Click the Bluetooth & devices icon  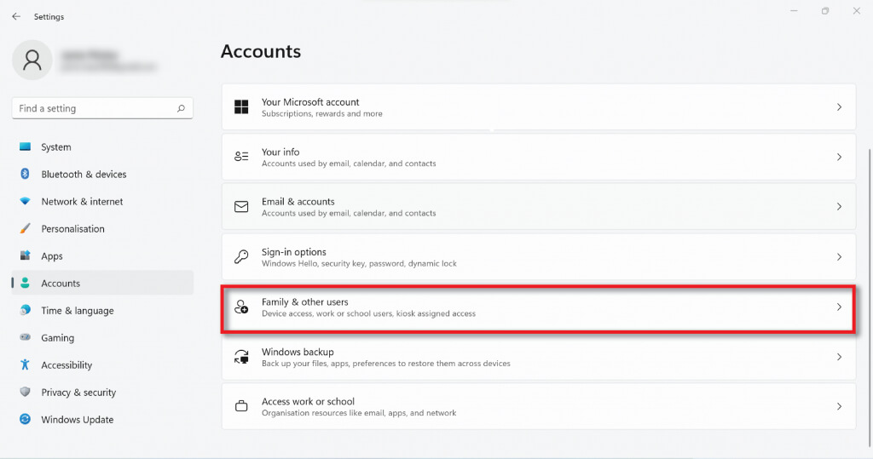pos(25,174)
